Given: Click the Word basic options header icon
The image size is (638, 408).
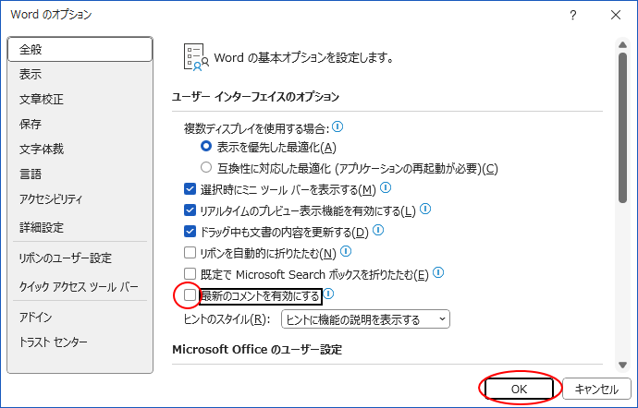Looking at the screenshot, I should (196, 57).
